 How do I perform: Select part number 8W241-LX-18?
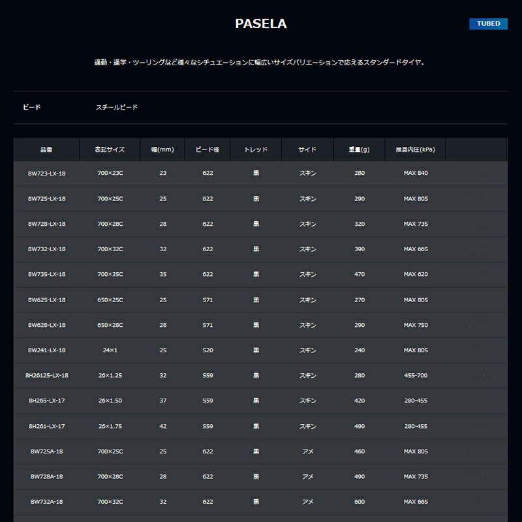point(46,350)
